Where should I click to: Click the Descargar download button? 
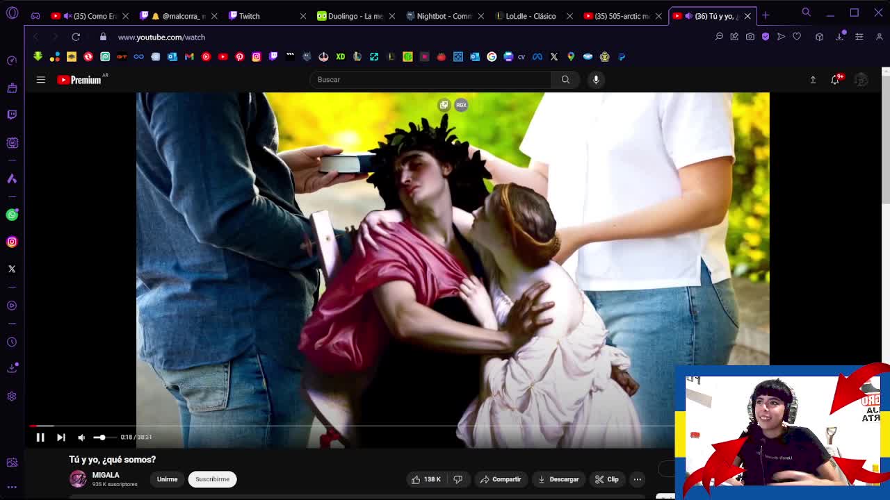coord(558,479)
